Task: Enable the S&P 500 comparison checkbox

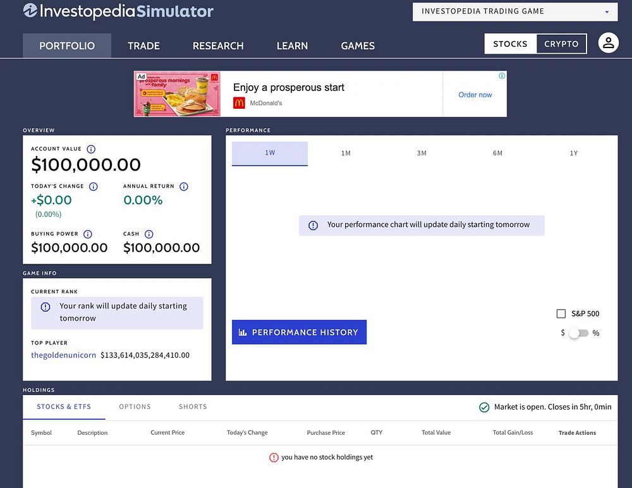Action: pyautogui.click(x=561, y=314)
